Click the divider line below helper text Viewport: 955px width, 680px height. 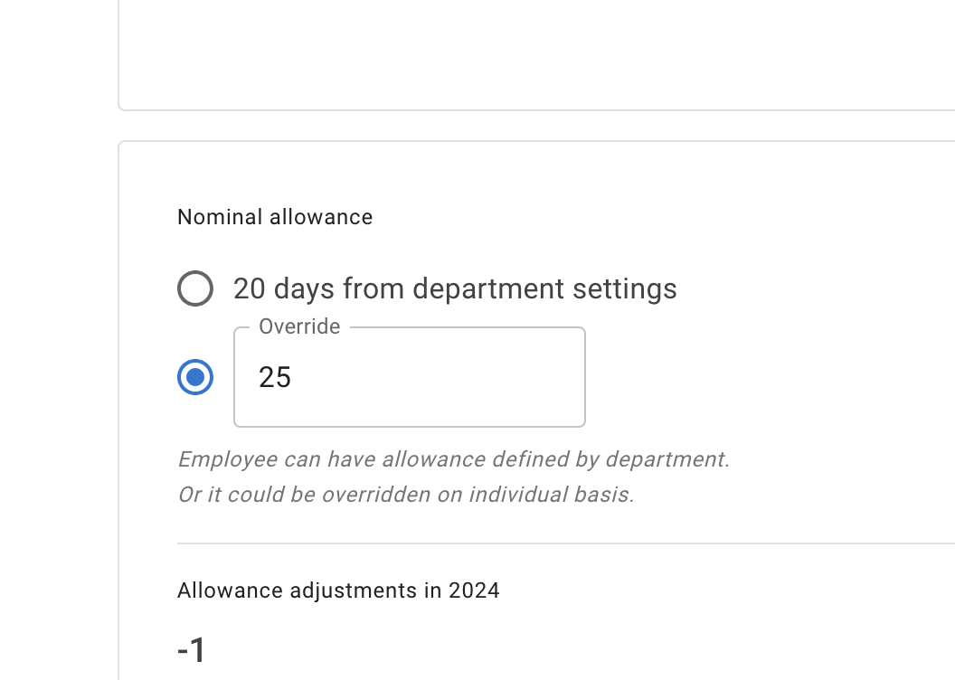coord(543,543)
